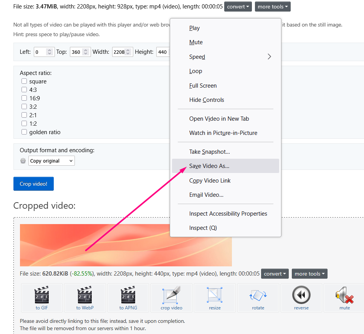Click the to GIF converter icon
364x334 pixels.
point(41,297)
